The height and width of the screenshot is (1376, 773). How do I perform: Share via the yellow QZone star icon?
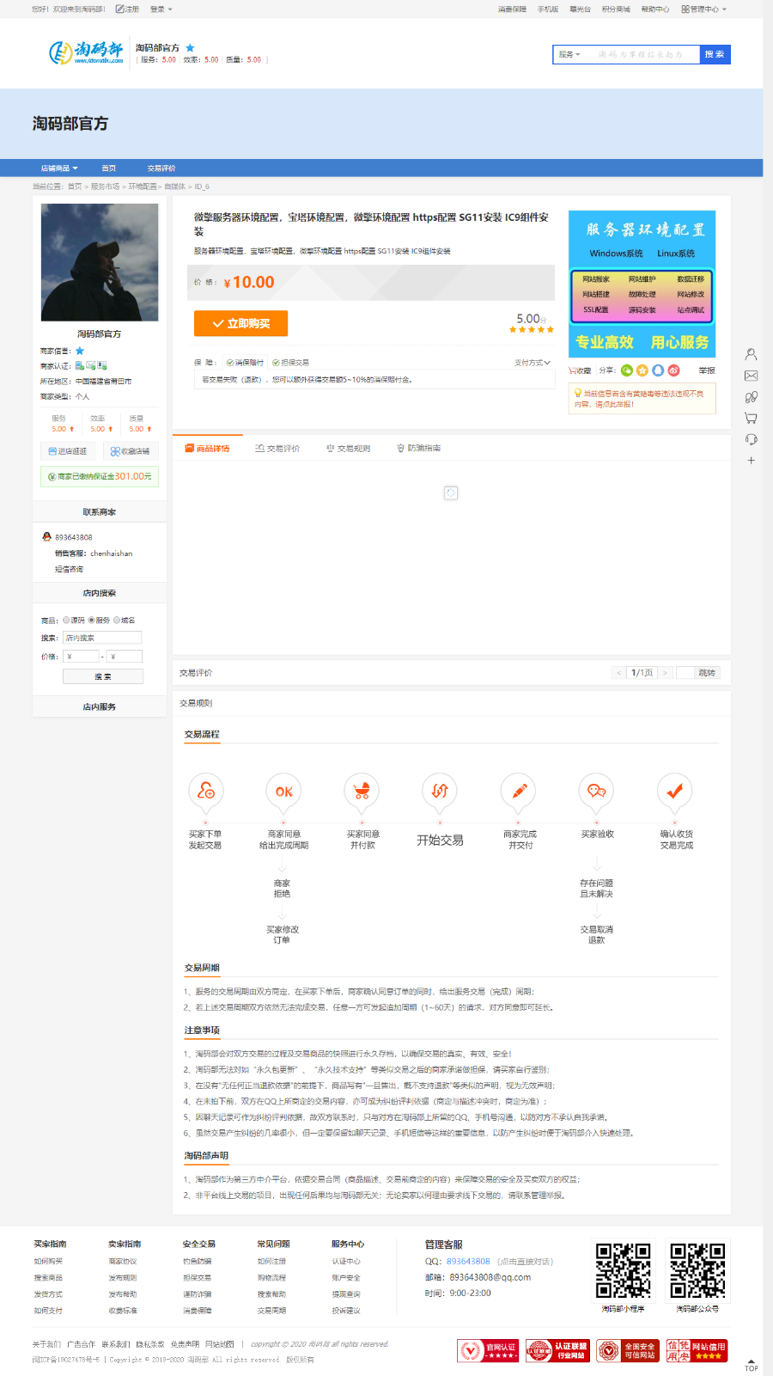642,370
